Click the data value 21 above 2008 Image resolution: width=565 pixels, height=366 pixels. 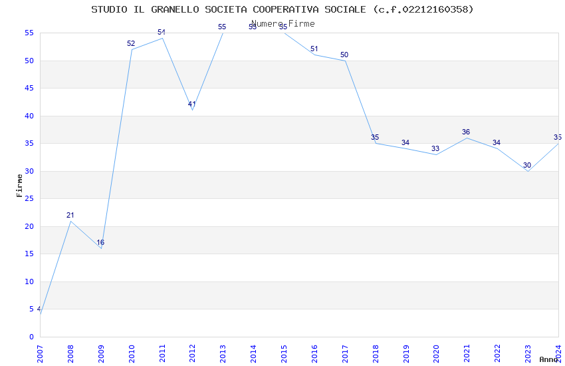pos(70,215)
